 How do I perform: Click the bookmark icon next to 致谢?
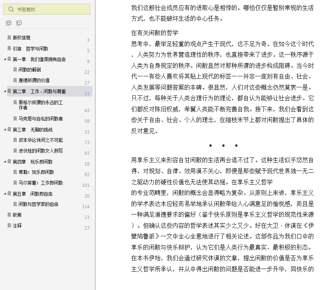click(x=9, y=215)
